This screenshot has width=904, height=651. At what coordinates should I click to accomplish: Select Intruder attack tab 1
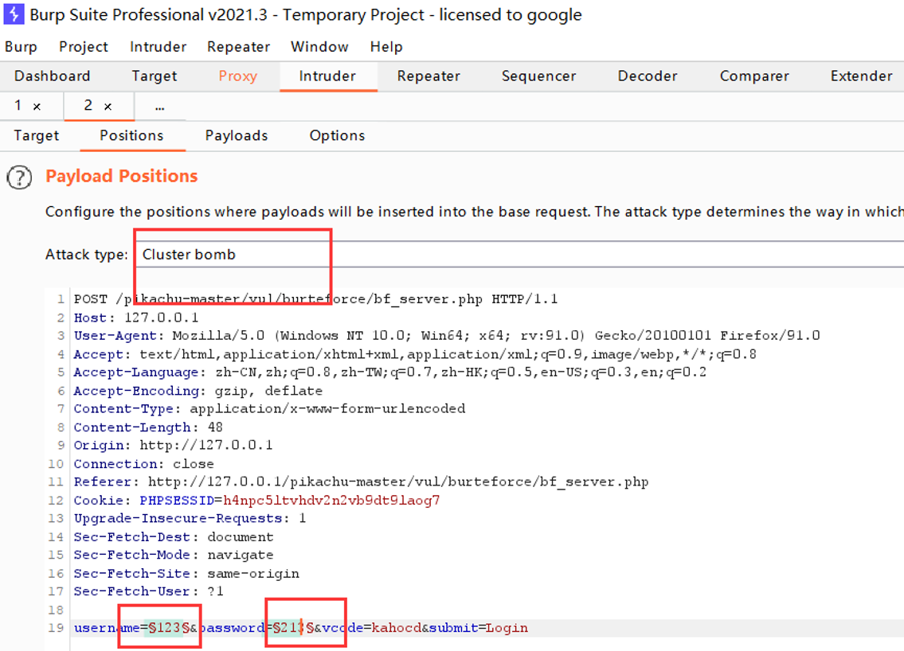[18, 105]
